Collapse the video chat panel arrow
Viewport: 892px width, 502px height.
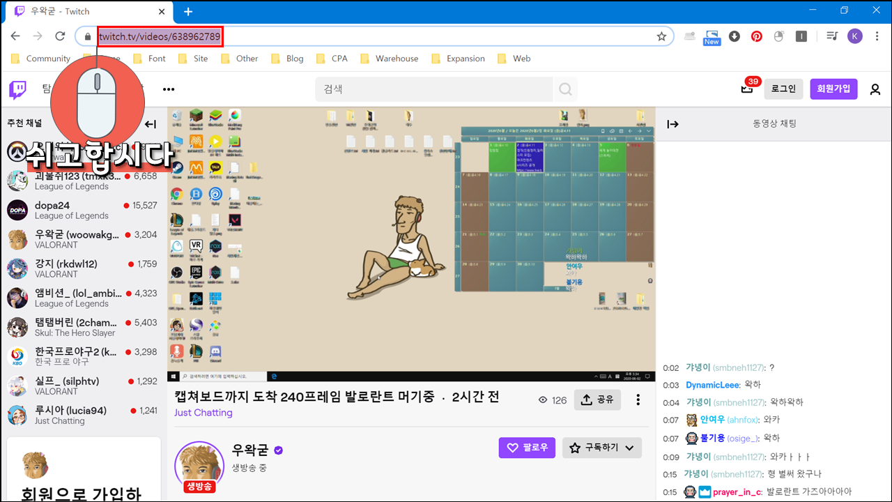point(672,124)
